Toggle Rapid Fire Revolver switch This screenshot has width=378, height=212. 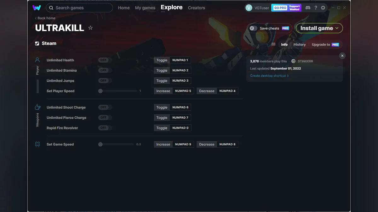[105, 128]
